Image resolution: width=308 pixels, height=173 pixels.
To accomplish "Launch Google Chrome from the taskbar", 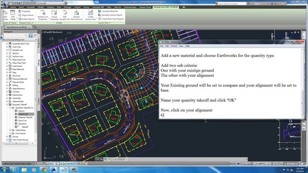I will pyautogui.click(x=44, y=170).
